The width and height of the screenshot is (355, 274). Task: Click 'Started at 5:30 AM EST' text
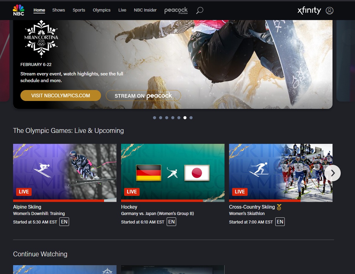35,222
